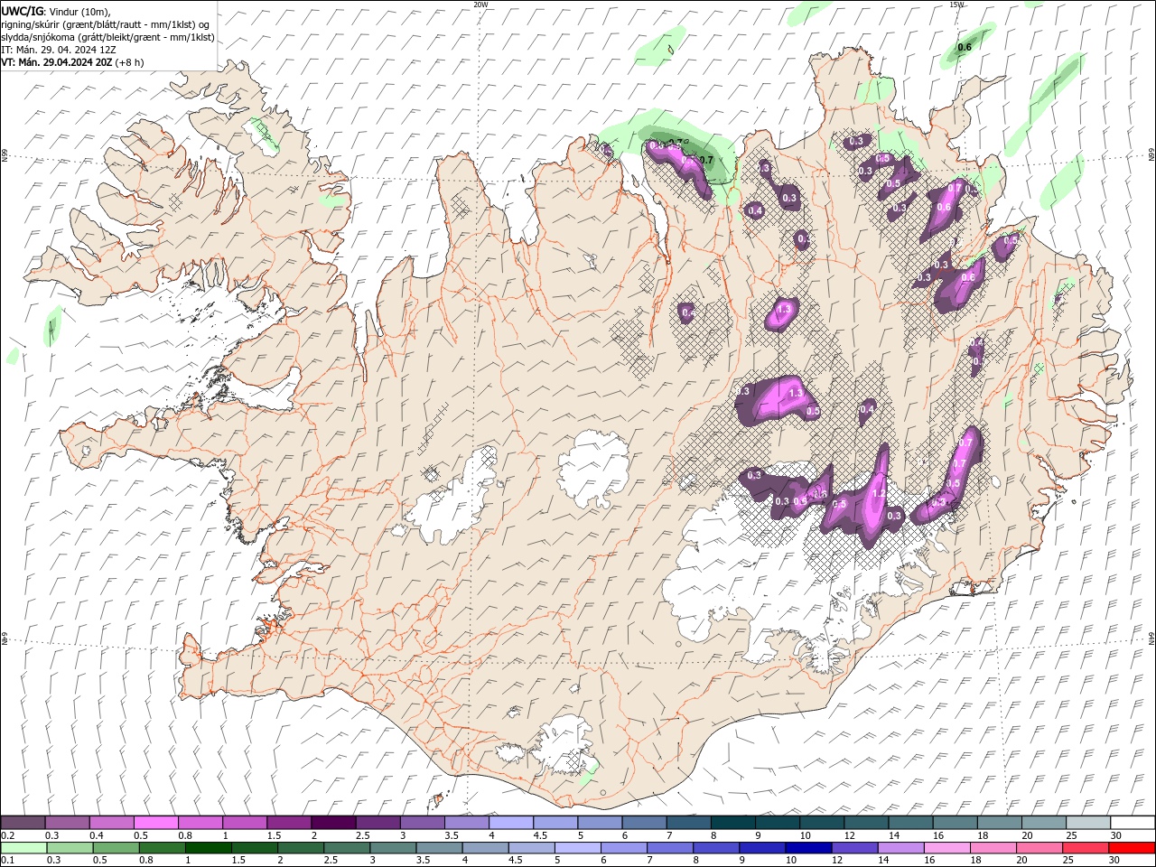Pick the light lavender 4 swatch in the snow scale
This screenshot has height=867, width=1156.
pyautogui.click(x=511, y=823)
